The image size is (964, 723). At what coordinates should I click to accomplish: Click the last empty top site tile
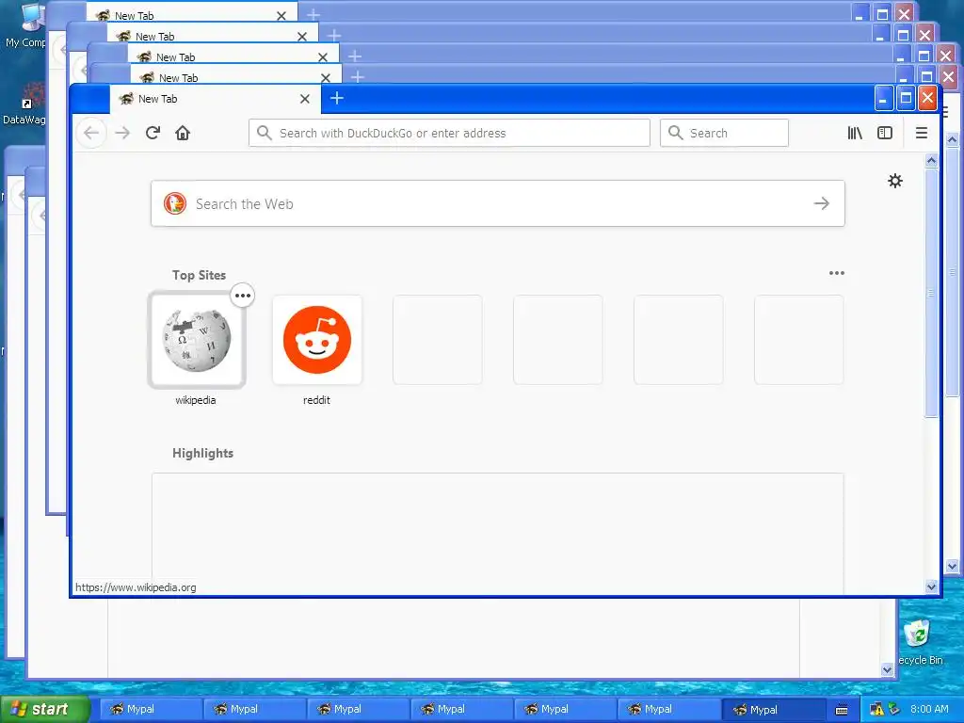(x=799, y=340)
